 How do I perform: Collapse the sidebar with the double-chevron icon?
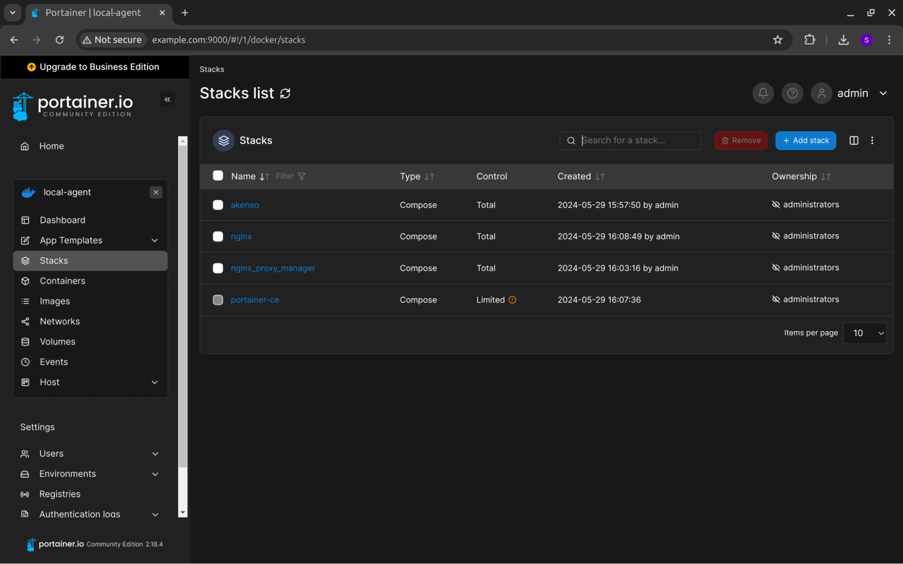pyautogui.click(x=167, y=100)
